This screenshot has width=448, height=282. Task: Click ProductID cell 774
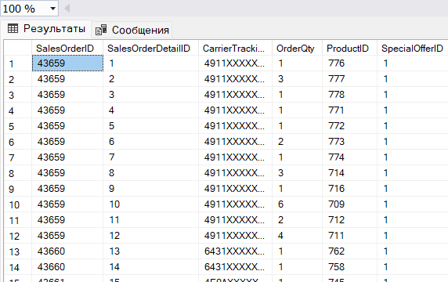(x=350, y=157)
